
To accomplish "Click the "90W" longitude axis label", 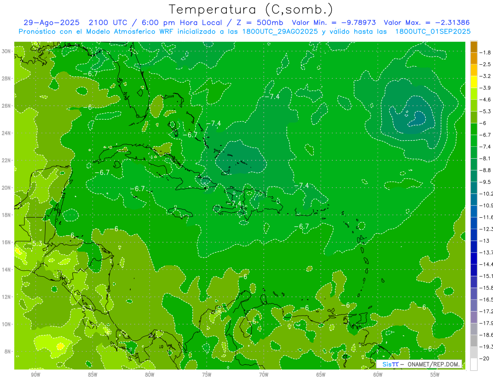I will [35, 375].
